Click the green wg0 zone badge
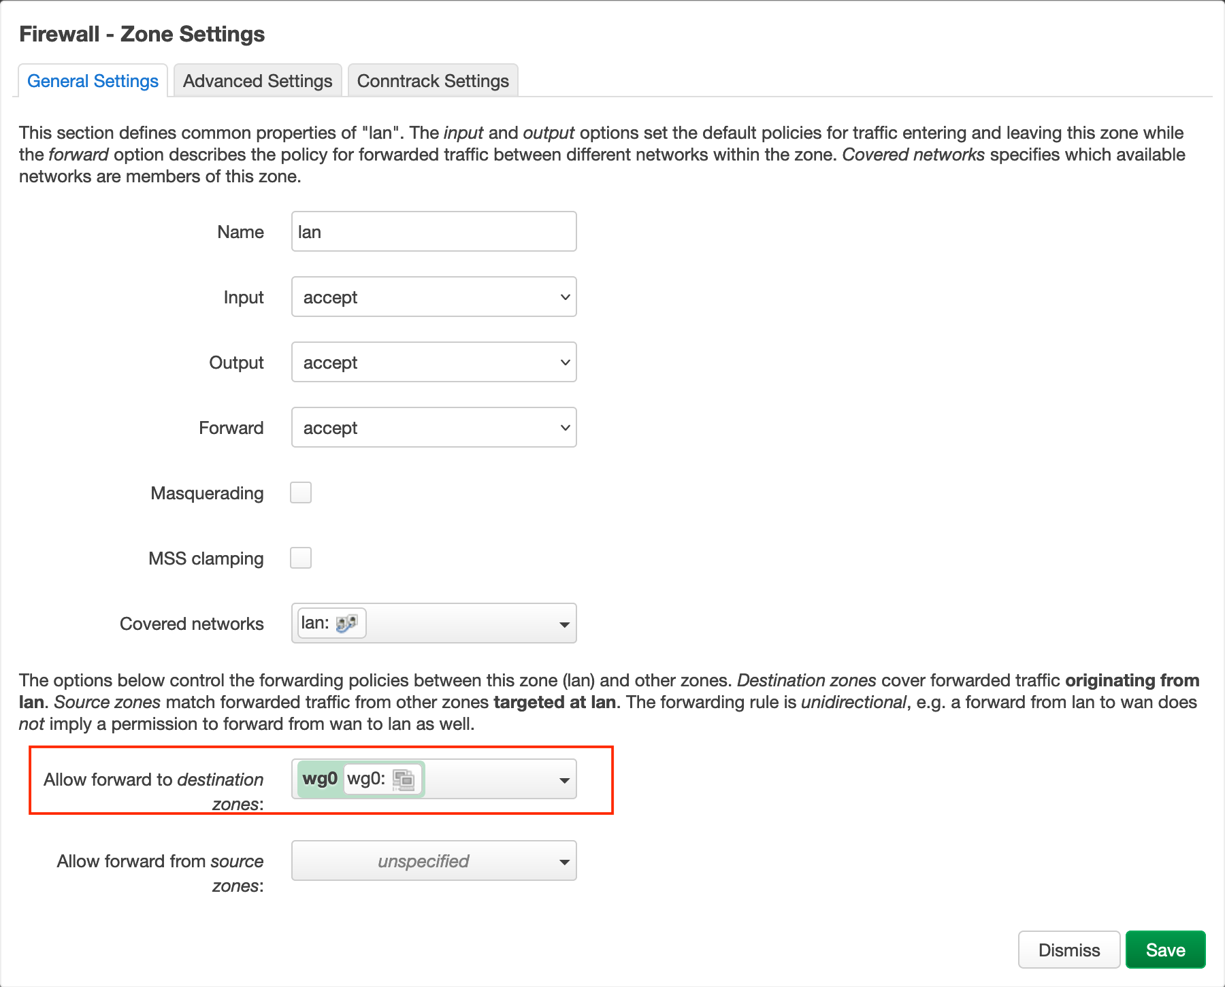1225x987 pixels. [319, 779]
